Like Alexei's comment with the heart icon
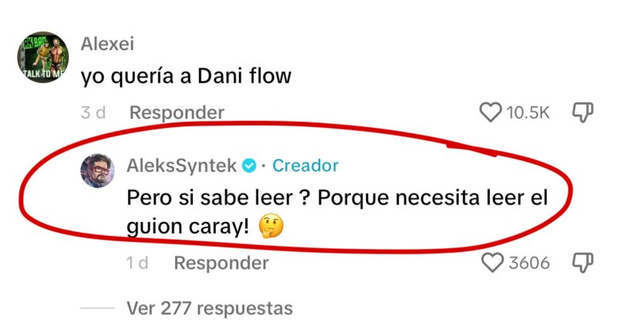The image size is (617, 336). point(491,112)
